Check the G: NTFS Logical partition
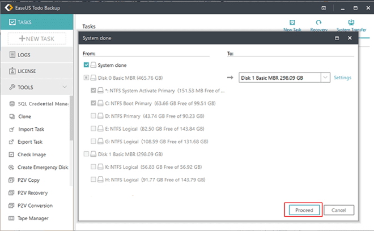Screen dimensions: 374x231 pos(93,141)
